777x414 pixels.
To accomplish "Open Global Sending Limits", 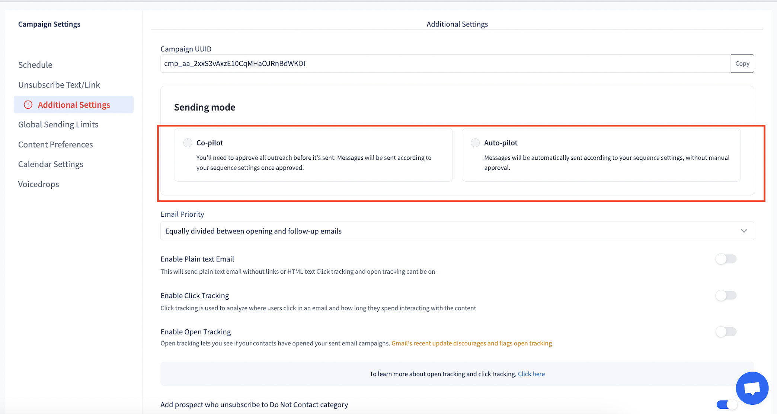I will tap(58, 125).
